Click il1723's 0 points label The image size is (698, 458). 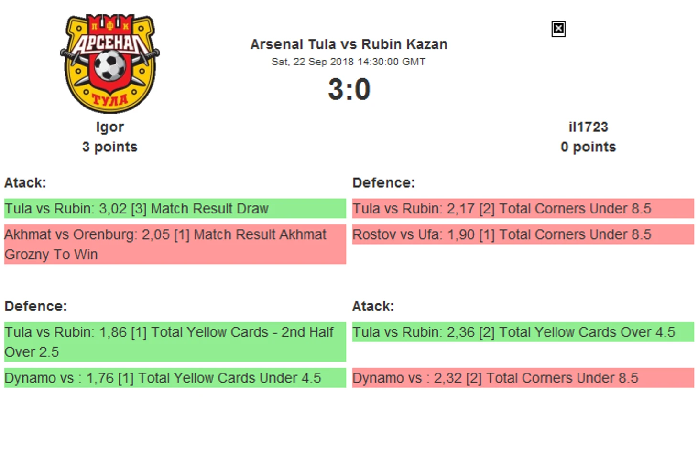[588, 147]
